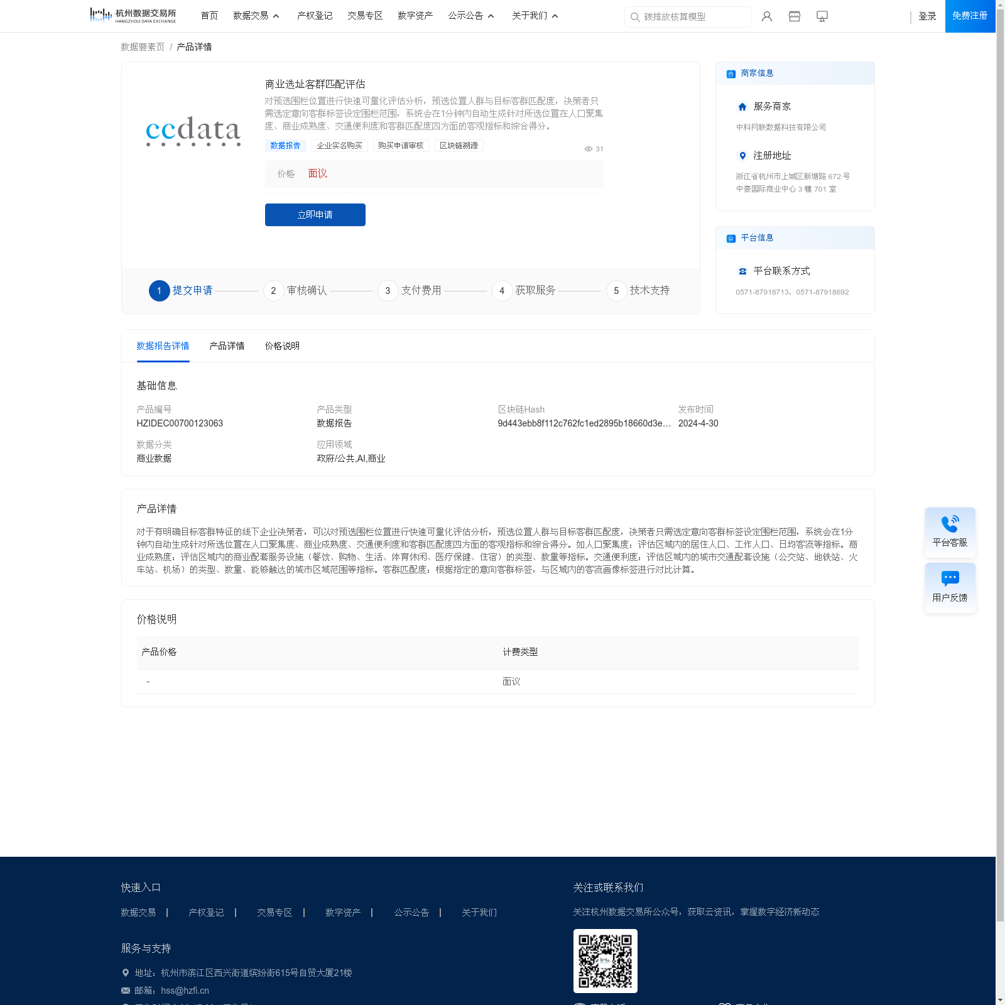This screenshot has height=1005, width=1005.
Task: Click the 平台联系方式 telephone icon
Action: click(742, 271)
